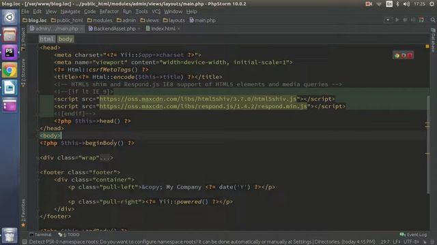Viewport: 437px width, 245px height.
Task: Open the Event Log tool window
Action: tap(413, 235)
